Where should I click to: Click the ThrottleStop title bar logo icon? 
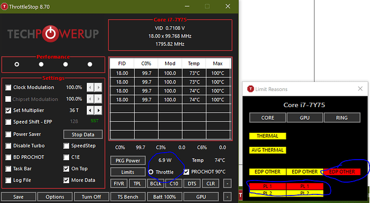4,6
